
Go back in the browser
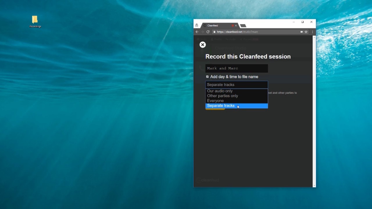pyautogui.click(x=197, y=32)
